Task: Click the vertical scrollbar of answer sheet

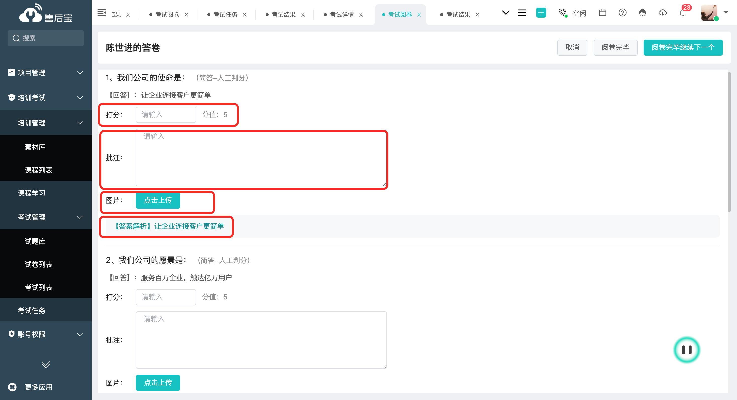Action: tap(729, 142)
